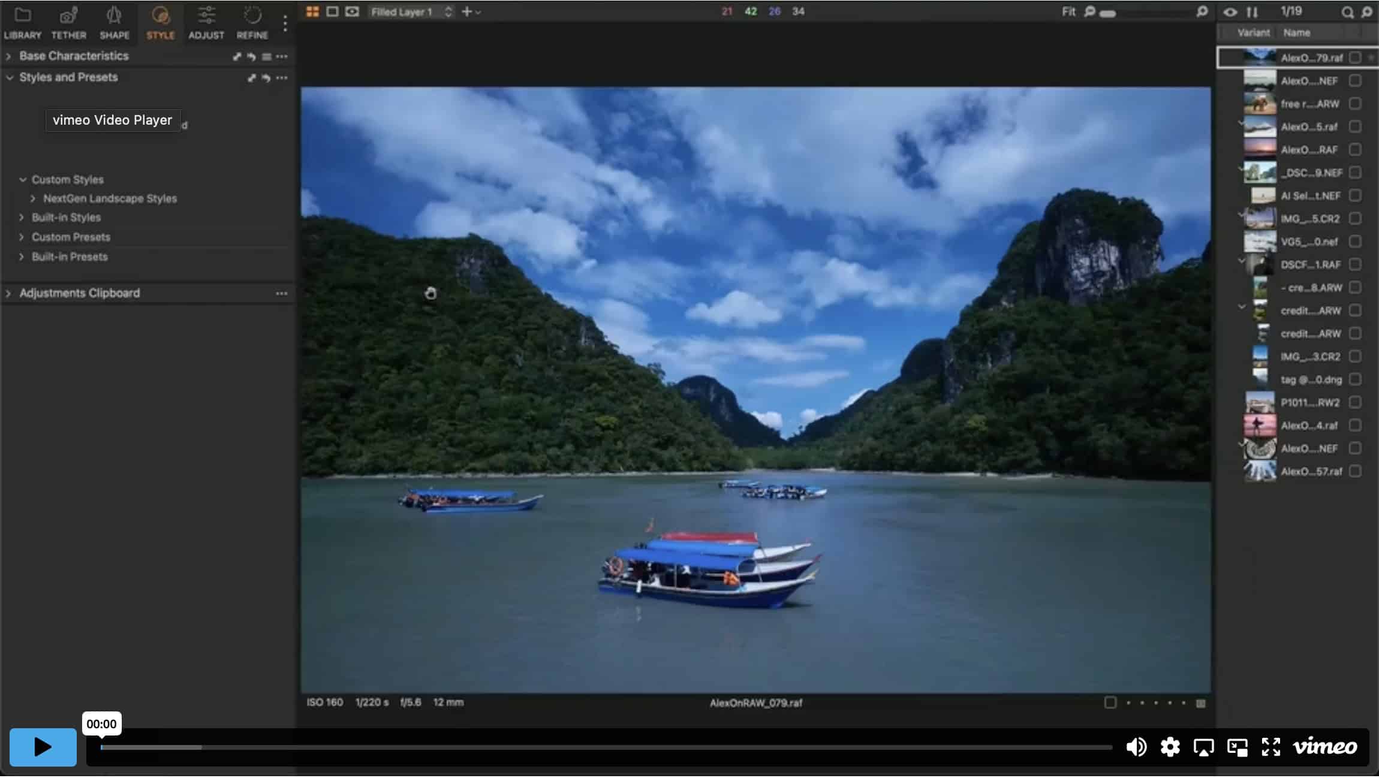
Task: Select the Style tool tab
Action: click(x=160, y=23)
